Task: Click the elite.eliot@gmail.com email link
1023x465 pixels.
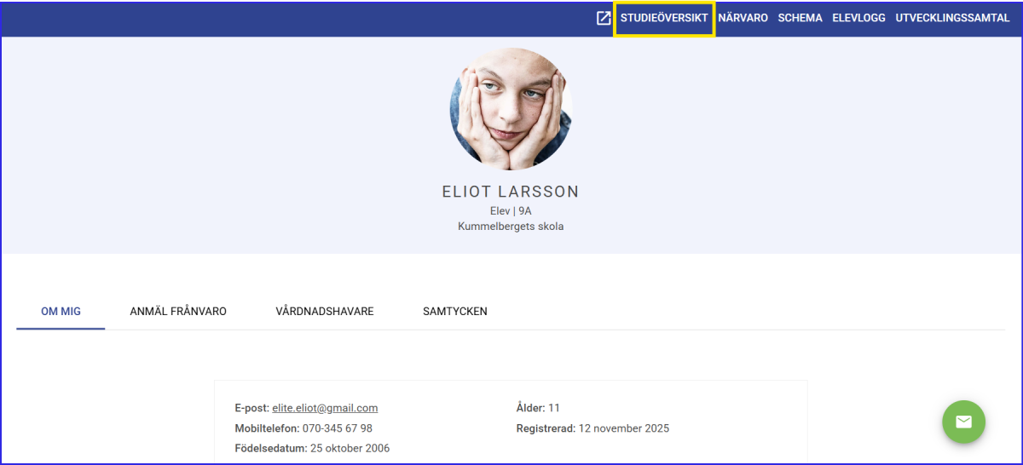Action: (325, 408)
